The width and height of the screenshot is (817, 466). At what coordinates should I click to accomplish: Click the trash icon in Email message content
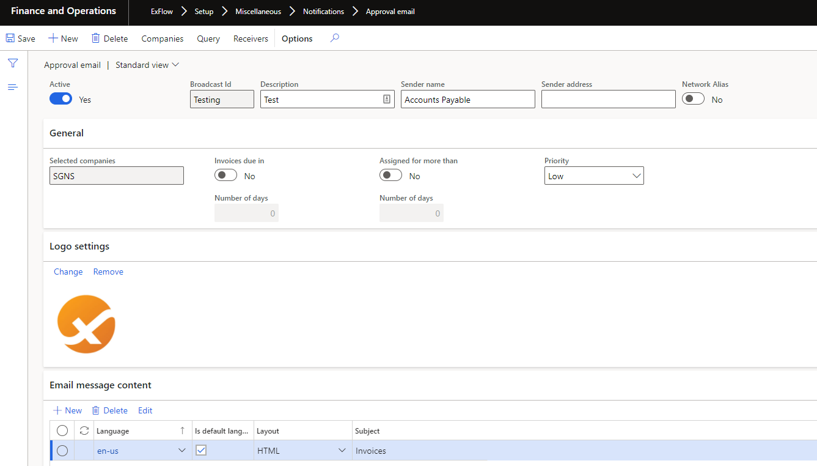pos(95,410)
